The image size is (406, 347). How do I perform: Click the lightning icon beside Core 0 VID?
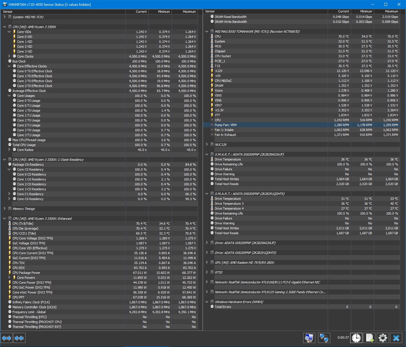point(14,37)
